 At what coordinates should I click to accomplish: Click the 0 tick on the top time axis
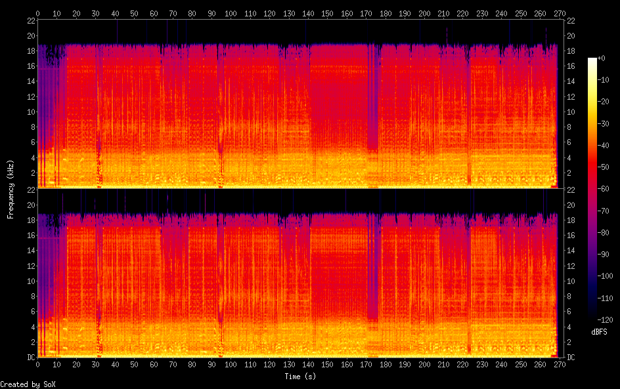click(37, 12)
